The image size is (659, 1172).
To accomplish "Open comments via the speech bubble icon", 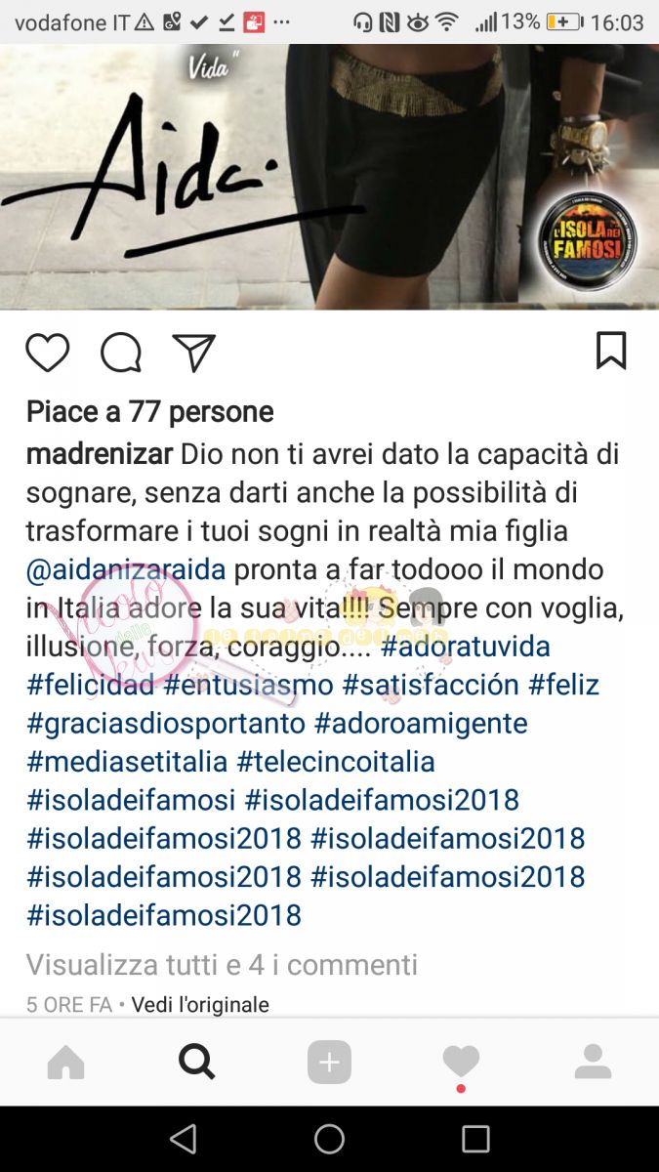I will click(x=121, y=353).
